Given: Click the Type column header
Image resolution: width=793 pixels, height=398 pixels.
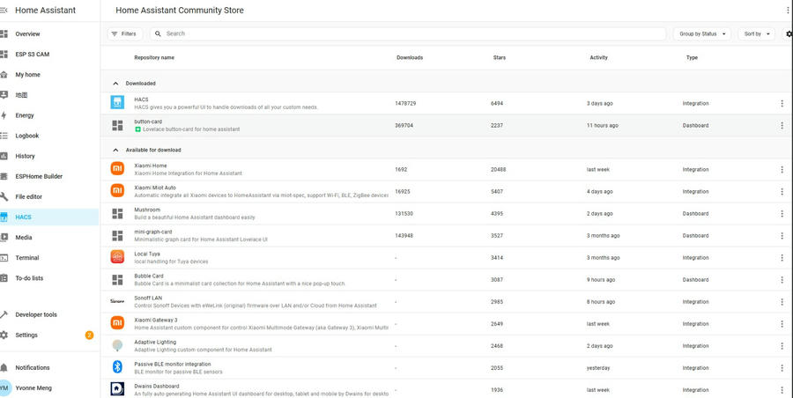Looking at the screenshot, I should tap(692, 57).
